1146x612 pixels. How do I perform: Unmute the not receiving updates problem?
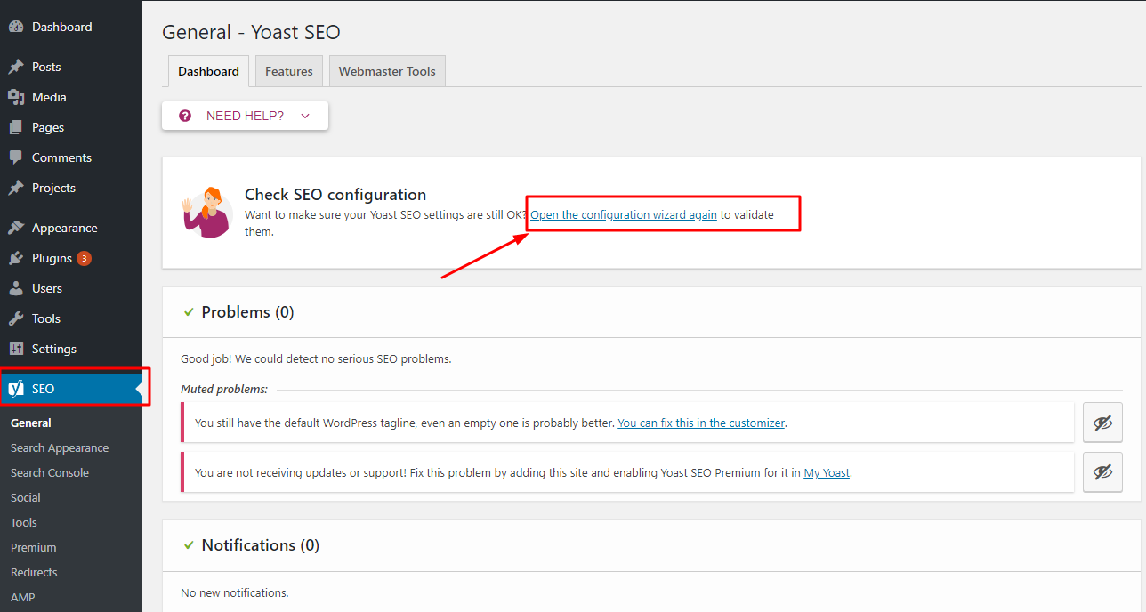pos(1102,472)
